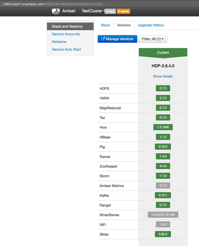Click the ZooKeeper row label
Viewport: 199px width, 252px height.
coord(108,166)
